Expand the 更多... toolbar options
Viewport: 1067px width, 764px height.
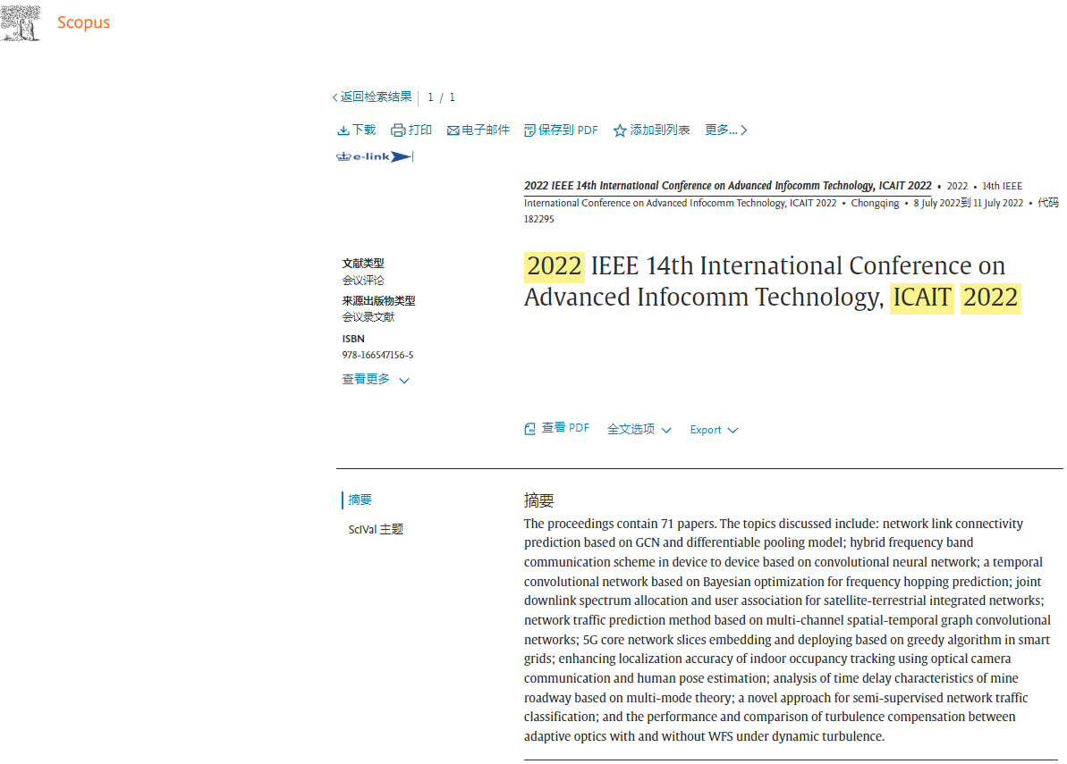click(725, 130)
